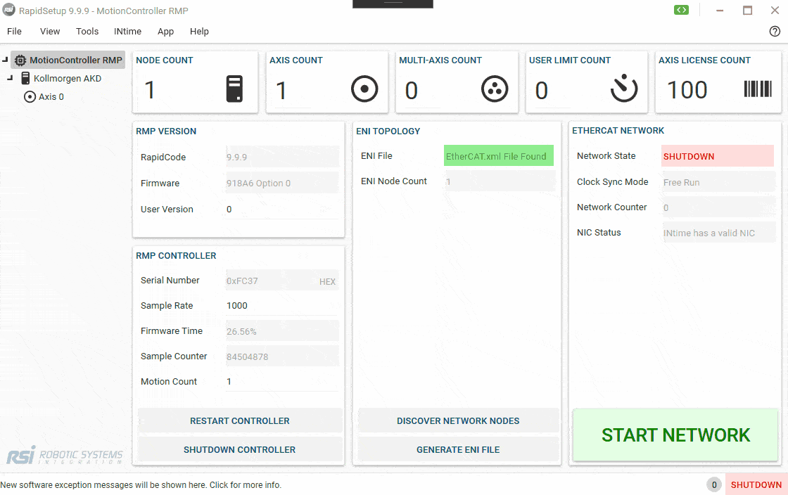Click the green code indicator icon
The width and height of the screenshot is (788, 495).
coord(681,10)
